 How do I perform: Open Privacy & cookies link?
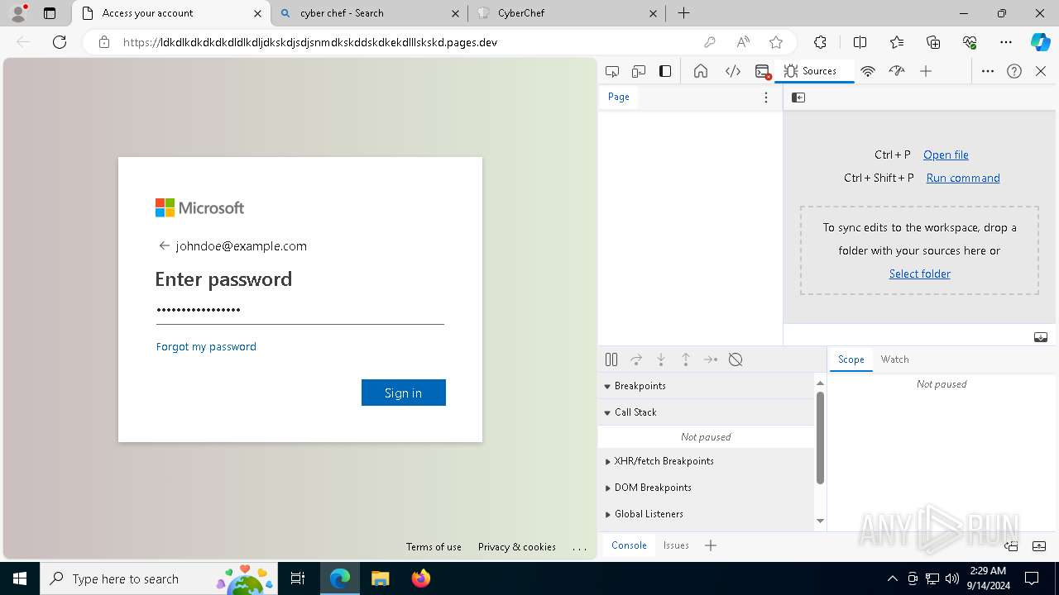point(517,547)
